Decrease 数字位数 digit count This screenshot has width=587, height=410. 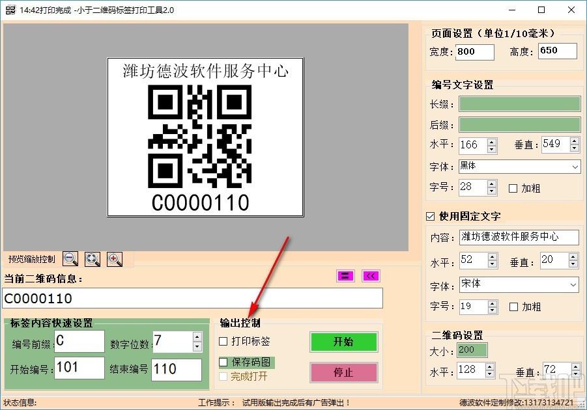tap(197, 346)
